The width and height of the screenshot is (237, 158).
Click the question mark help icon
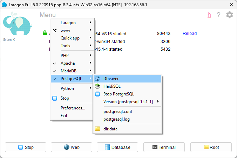[x=218, y=15]
